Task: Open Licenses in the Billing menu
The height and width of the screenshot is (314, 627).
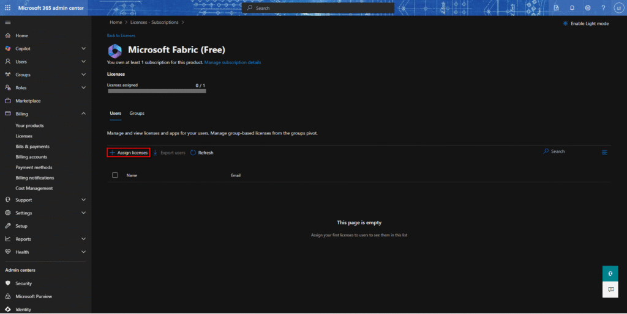Action: click(x=24, y=136)
